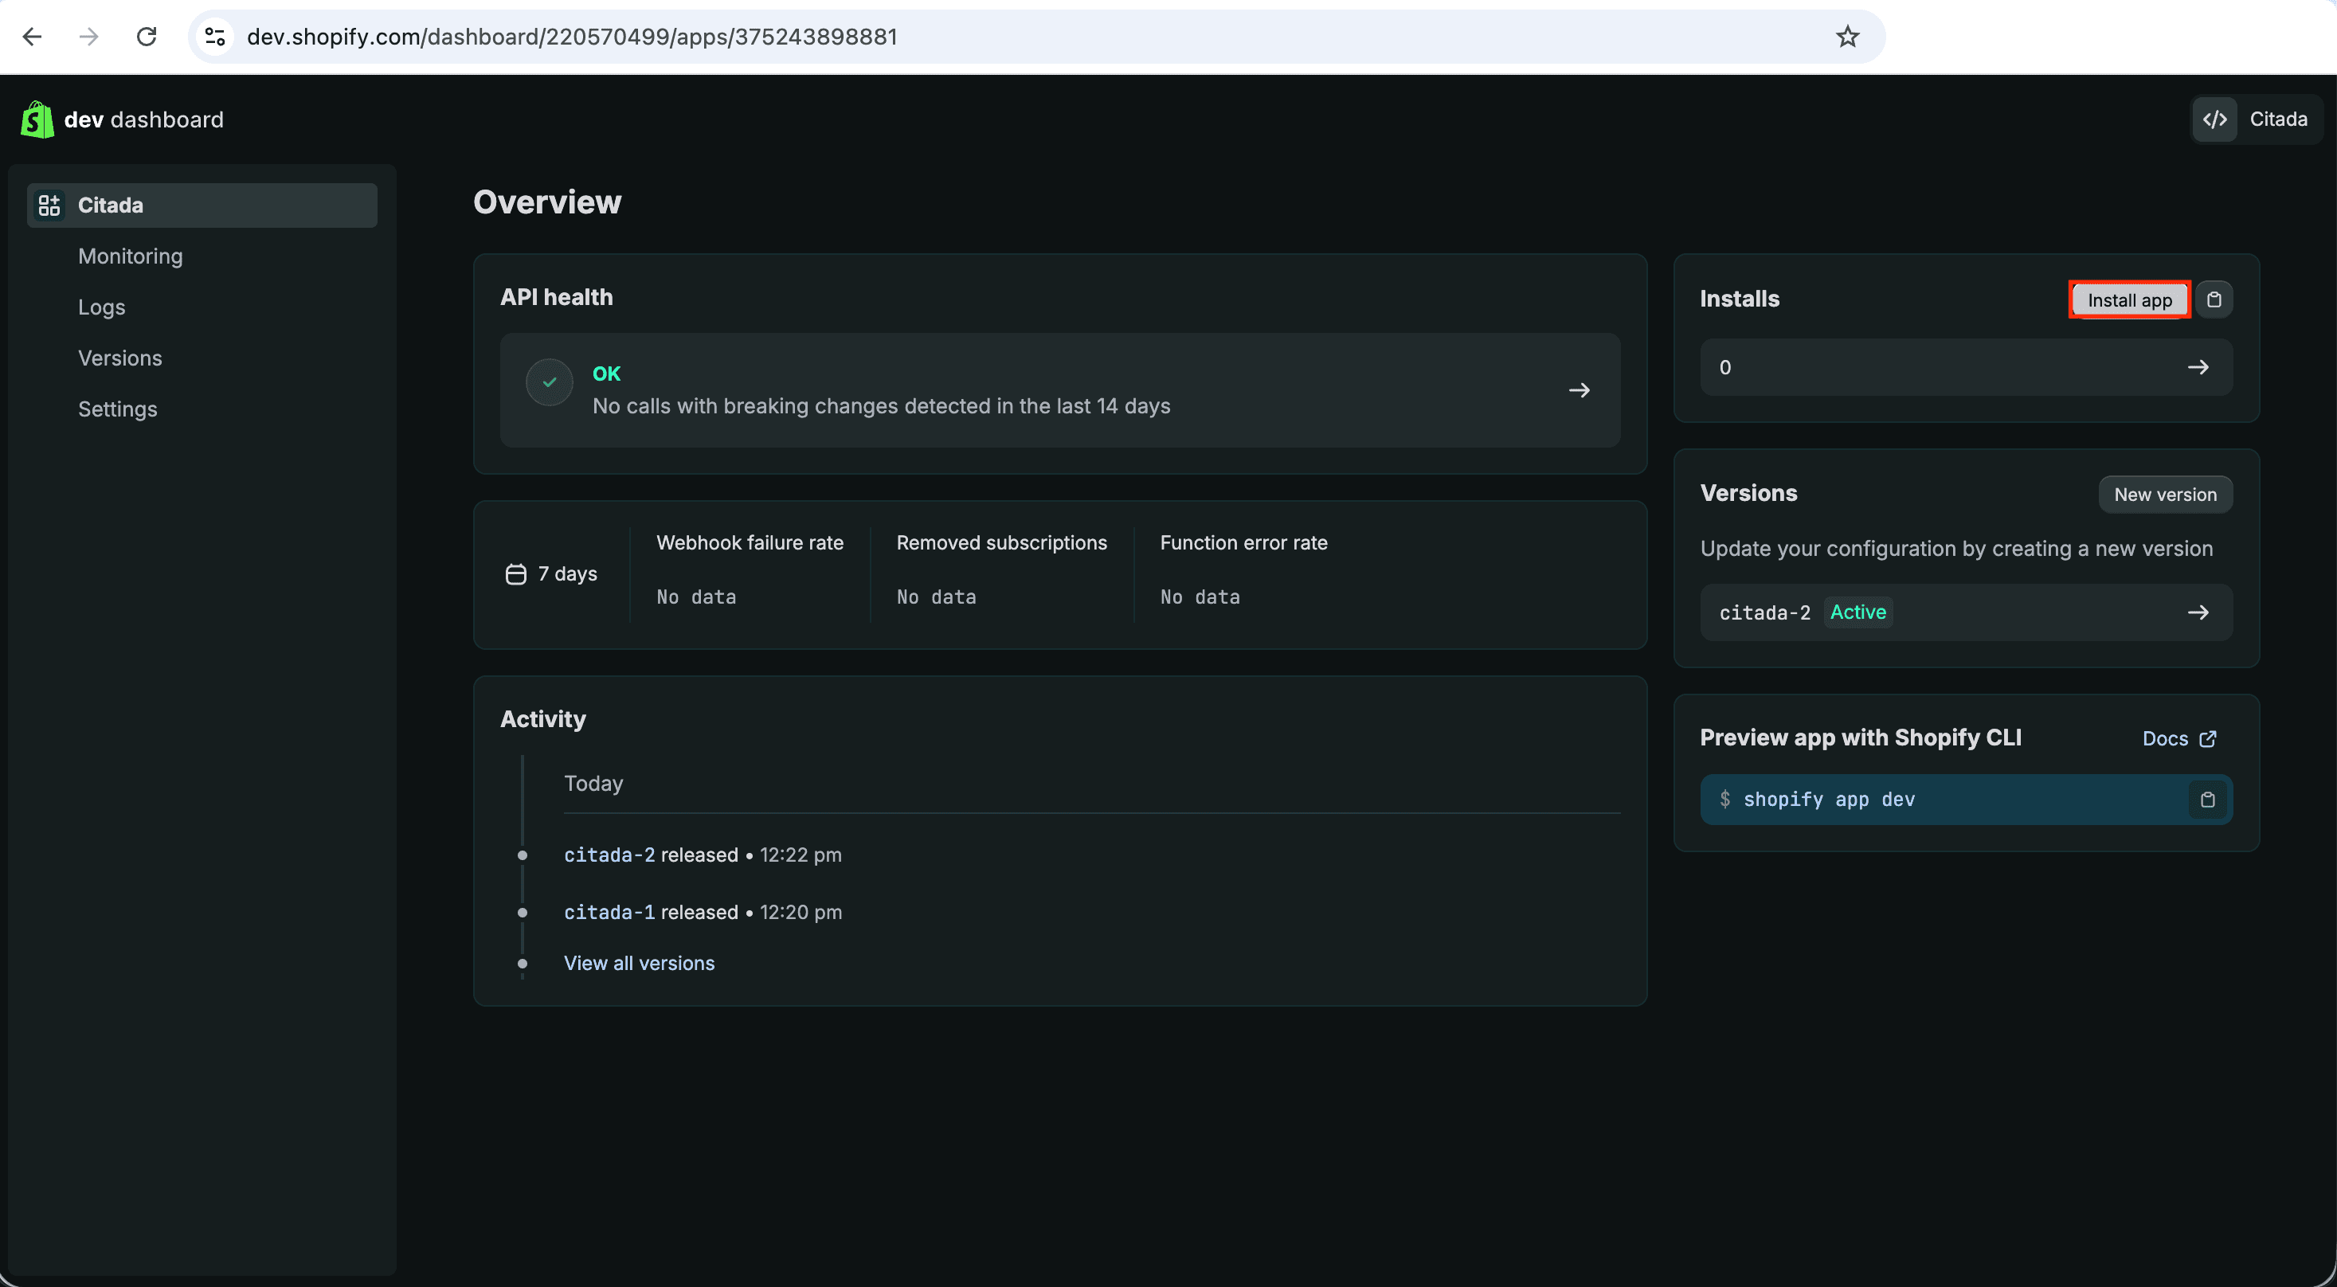Click the code brackets icon beside Citada
The width and height of the screenshot is (2337, 1287).
[2214, 119]
